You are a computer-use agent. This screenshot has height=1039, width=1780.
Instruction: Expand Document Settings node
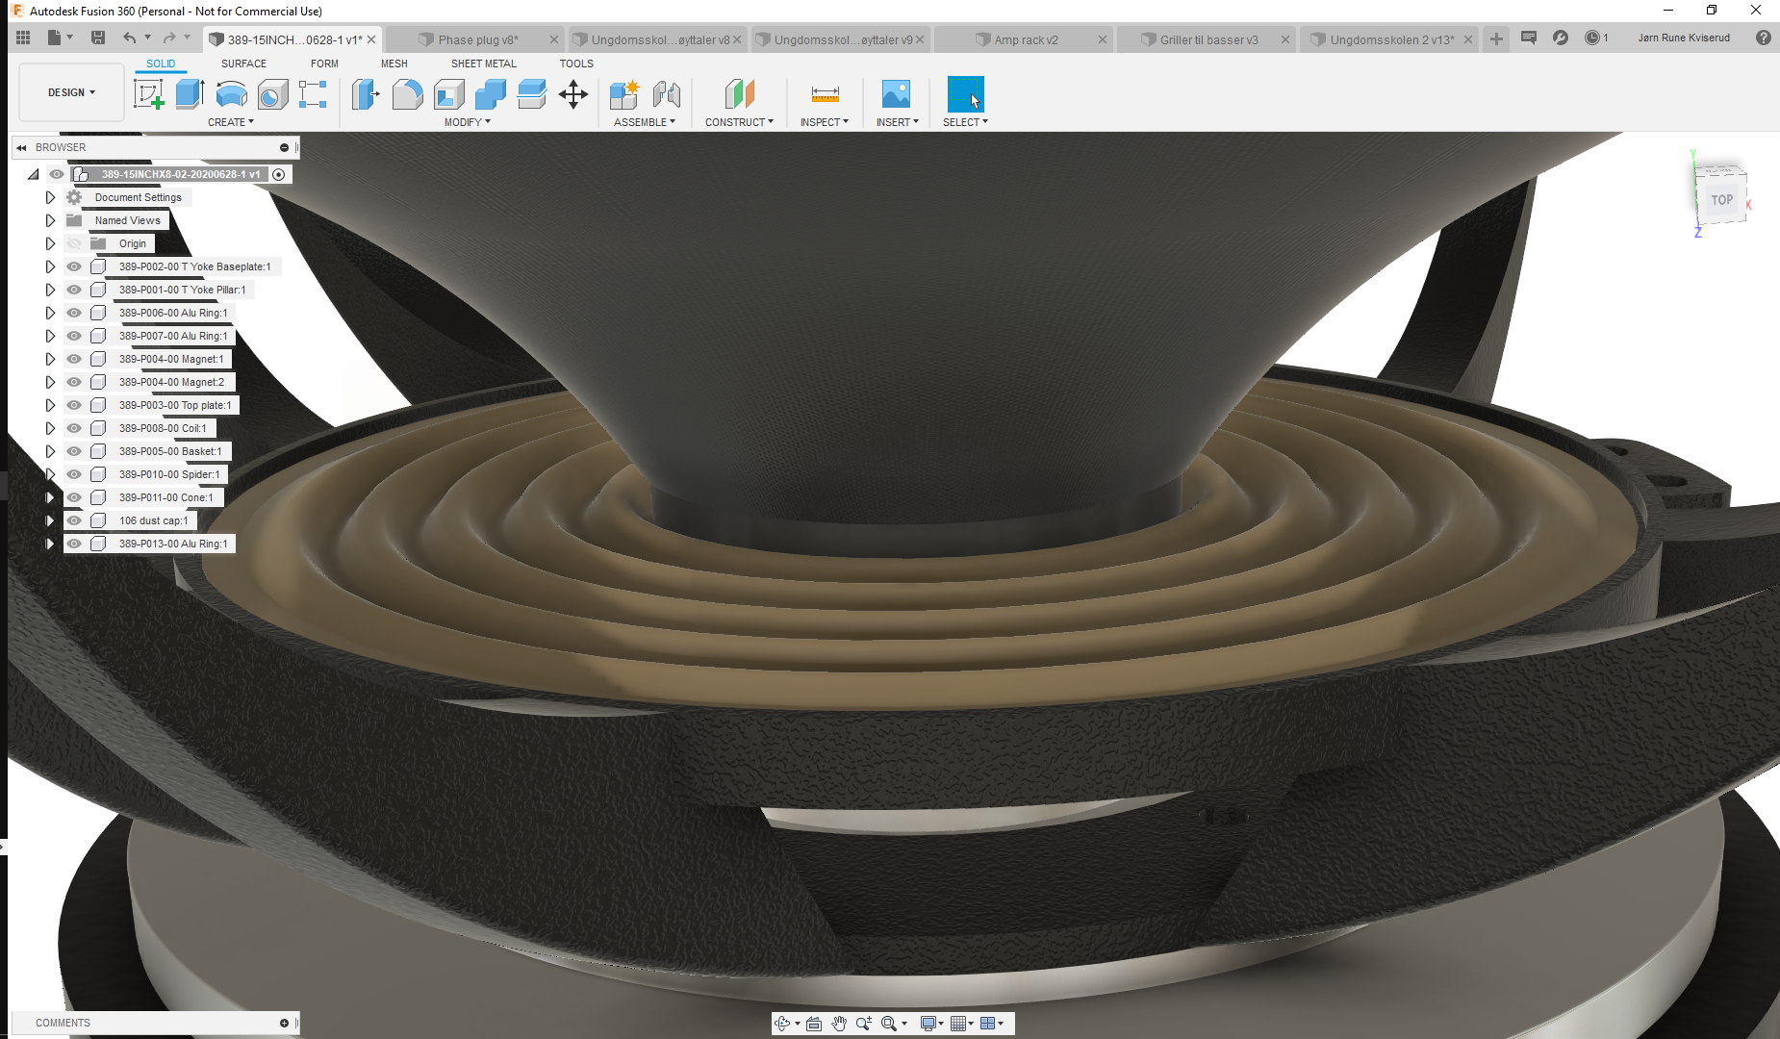tap(50, 197)
